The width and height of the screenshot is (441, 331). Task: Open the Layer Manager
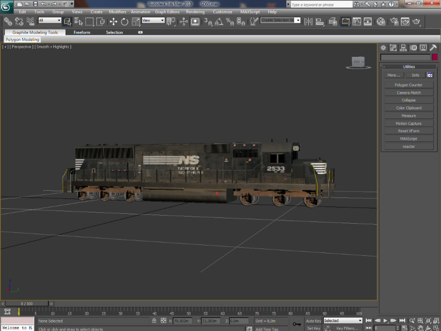click(x=333, y=22)
